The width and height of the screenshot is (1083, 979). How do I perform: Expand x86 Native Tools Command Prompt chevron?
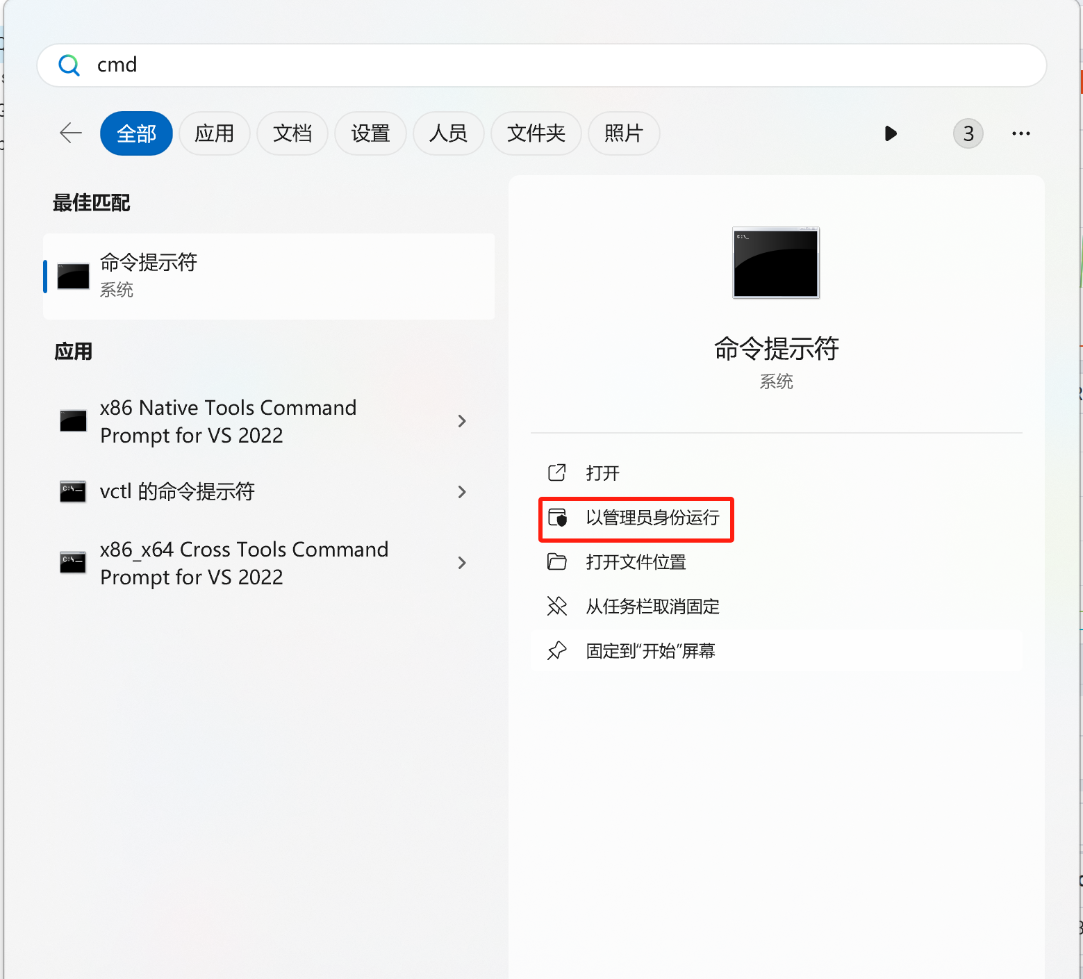tap(462, 421)
